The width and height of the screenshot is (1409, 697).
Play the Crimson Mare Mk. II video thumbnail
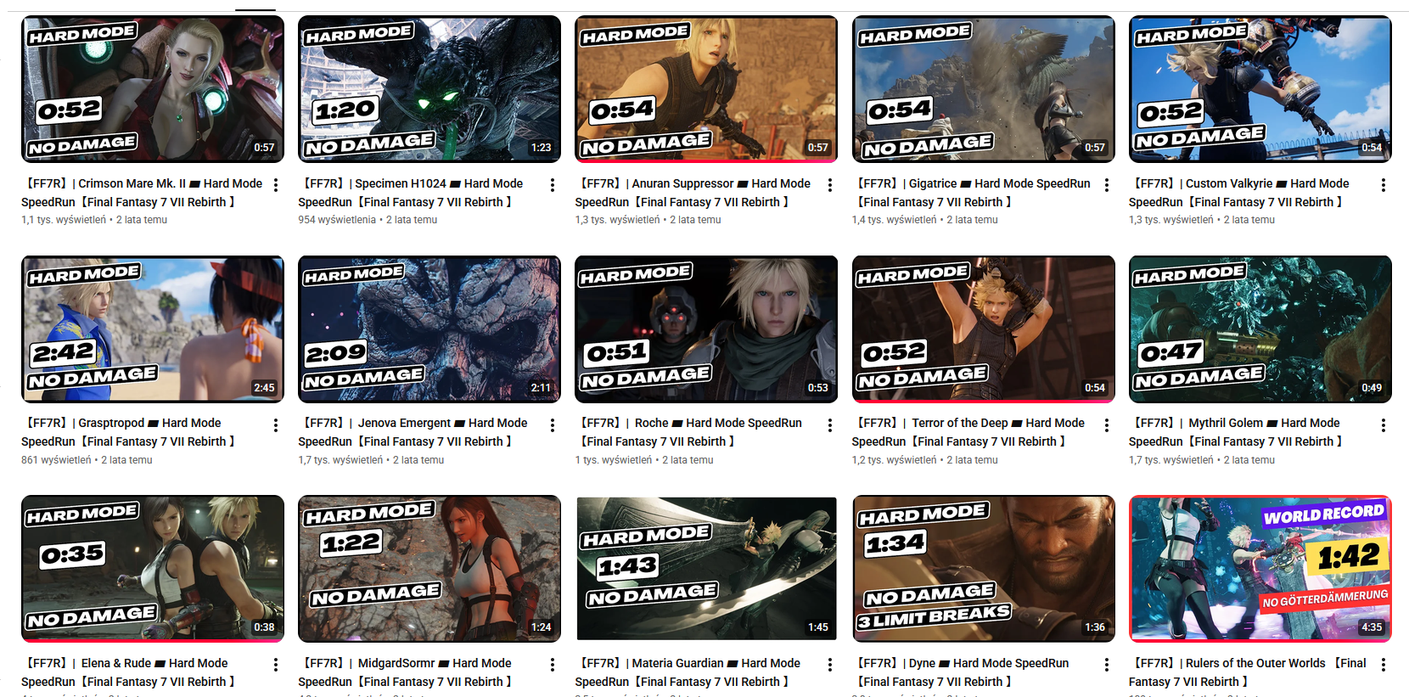coord(153,89)
